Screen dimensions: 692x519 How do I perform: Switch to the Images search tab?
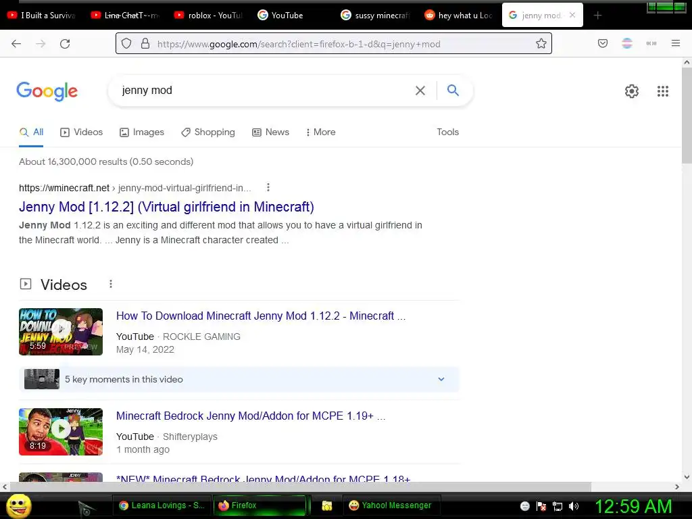[x=142, y=132]
